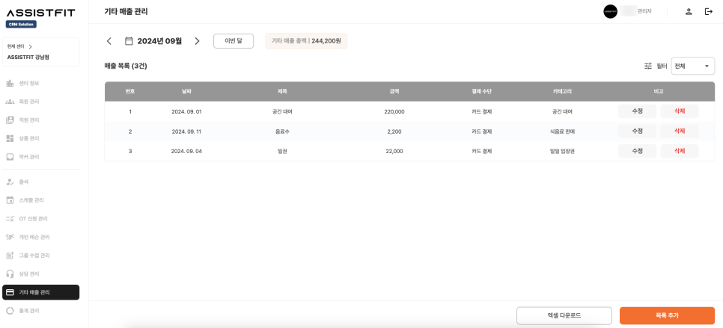
Task: Open the user profile icon
Action: click(689, 11)
